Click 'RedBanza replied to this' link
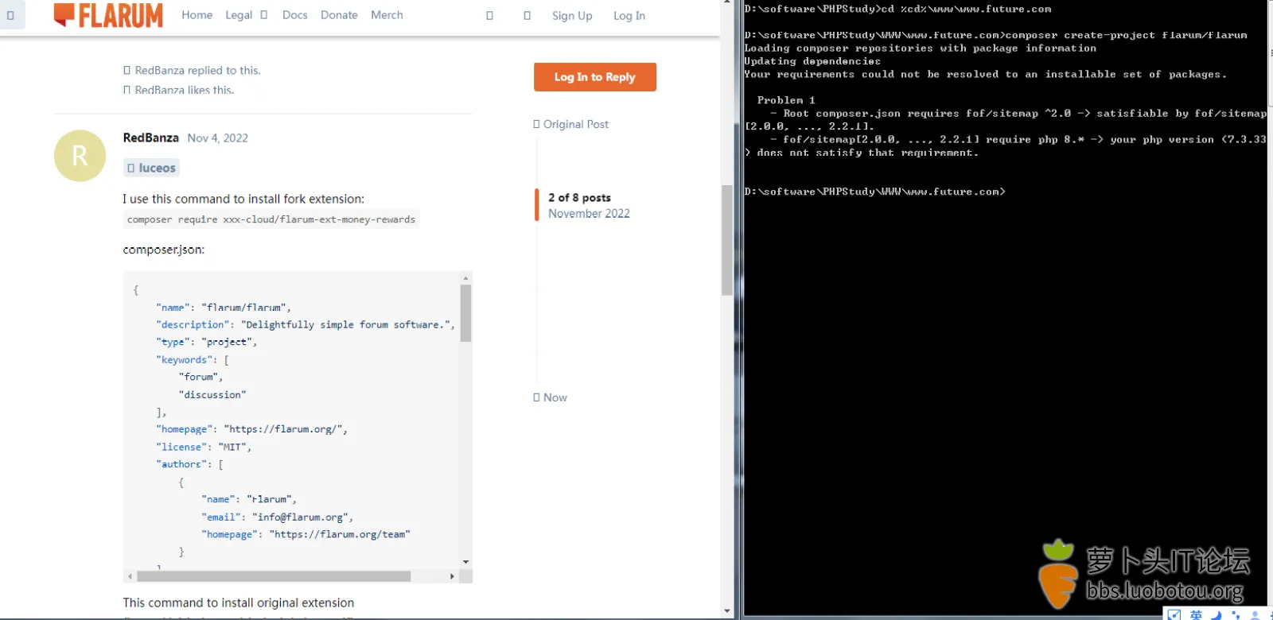Viewport: 1273px width, 620px height. click(x=192, y=71)
